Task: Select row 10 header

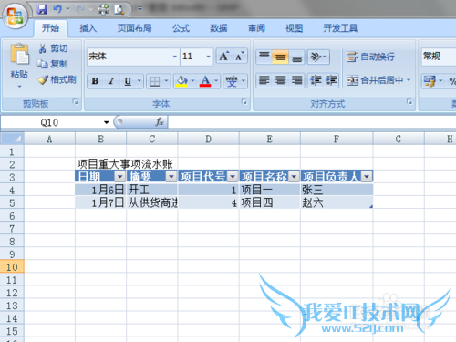Action: [x=12, y=267]
